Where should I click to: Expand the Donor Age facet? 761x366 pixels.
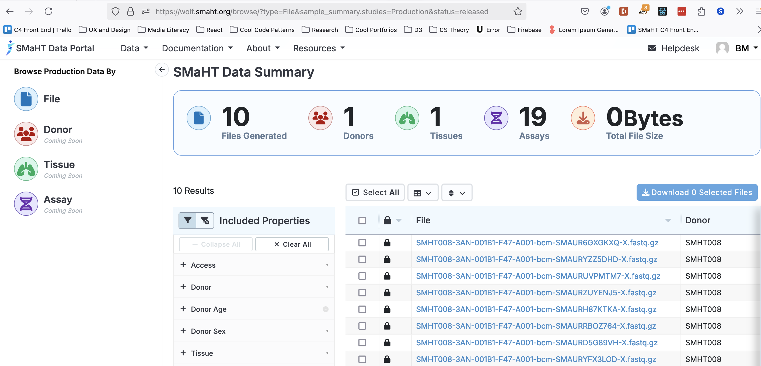pos(254,309)
